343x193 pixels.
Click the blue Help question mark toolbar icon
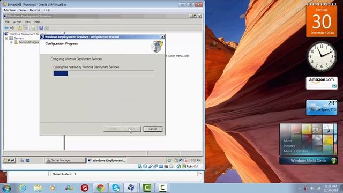pyautogui.click(x=41, y=28)
